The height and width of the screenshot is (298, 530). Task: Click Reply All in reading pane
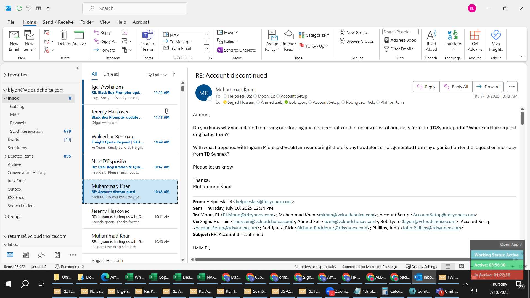coord(456,87)
